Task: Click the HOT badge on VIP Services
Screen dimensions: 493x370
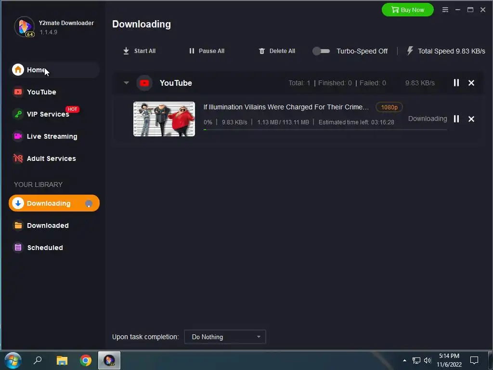Action: click(72, 109)
